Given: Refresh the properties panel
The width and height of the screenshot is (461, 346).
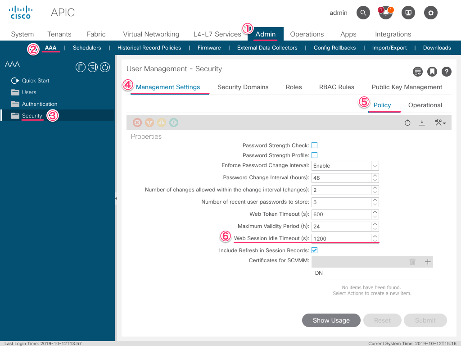Looking at the screenshot, I should (x=407, y=123).
